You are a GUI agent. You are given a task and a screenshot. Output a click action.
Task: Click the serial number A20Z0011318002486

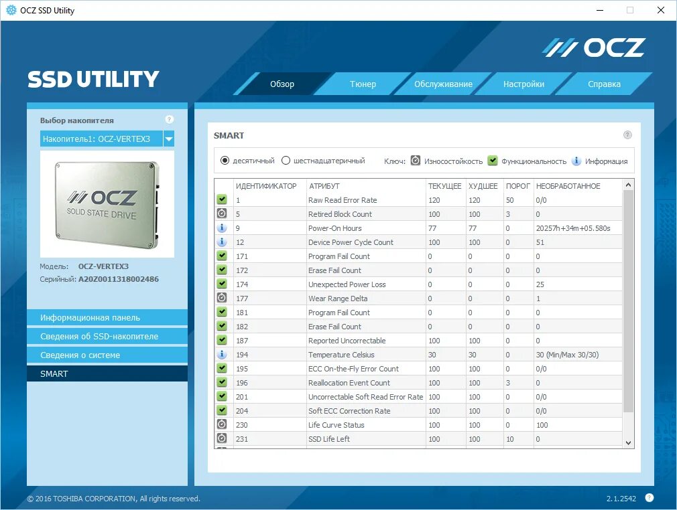pyautogui.click(x=118, y=279)
